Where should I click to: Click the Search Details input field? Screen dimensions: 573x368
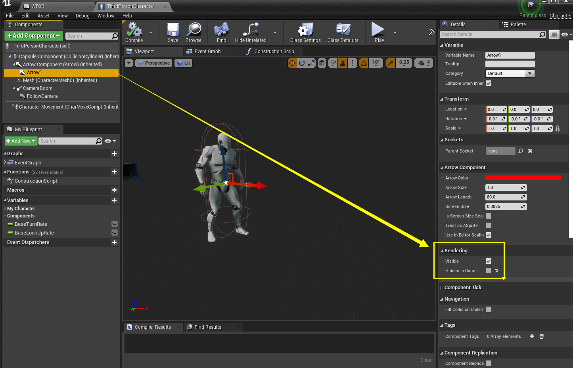(x=490, y=34)
